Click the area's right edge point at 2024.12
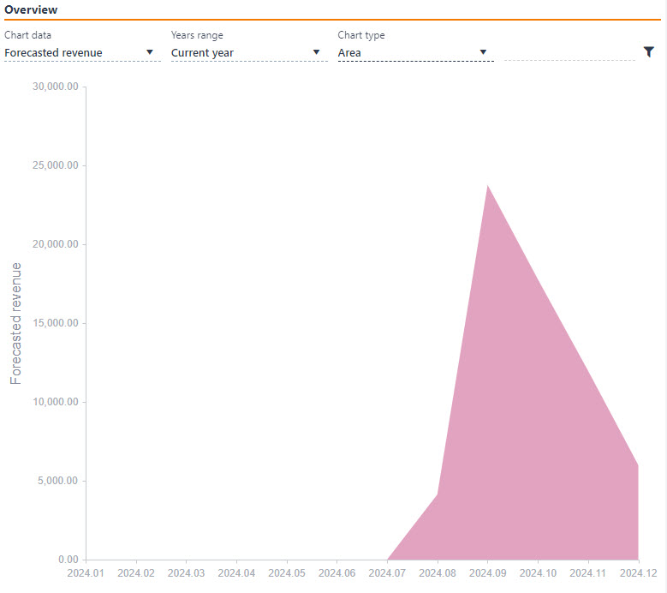Screen dimensions: 667x593 638,465
